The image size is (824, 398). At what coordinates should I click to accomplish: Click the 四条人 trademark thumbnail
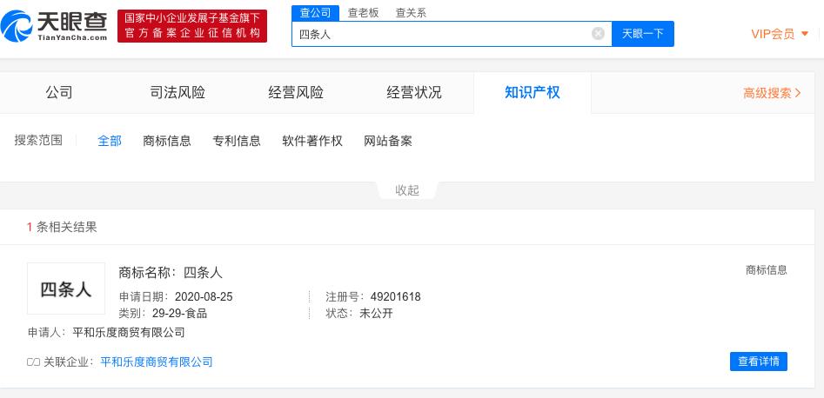[66, 289]
